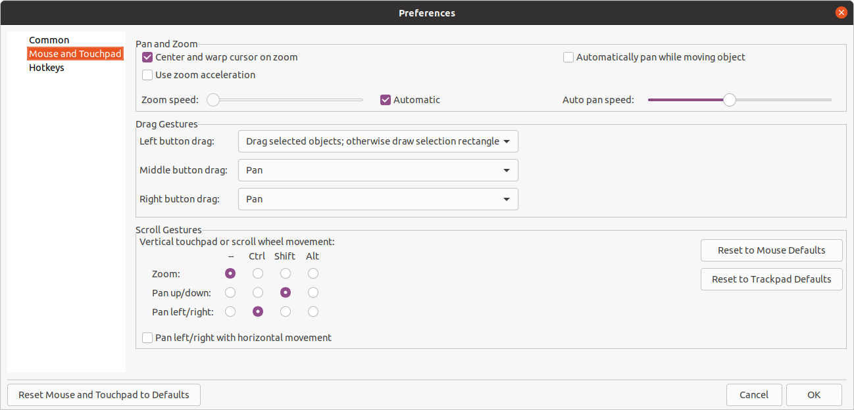Confirm the preferences with OK
The height and width of the screenshot is (410, 854).
tap(814, 395)
